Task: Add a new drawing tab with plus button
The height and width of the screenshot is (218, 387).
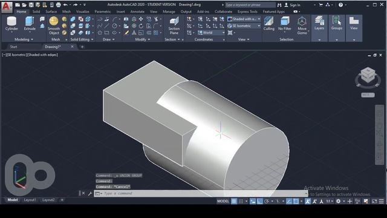Action: click(82, 47)
